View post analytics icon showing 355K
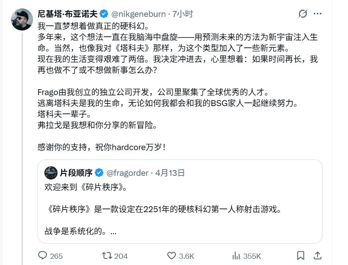The image size is (348, 265). [x=237, y=255]
